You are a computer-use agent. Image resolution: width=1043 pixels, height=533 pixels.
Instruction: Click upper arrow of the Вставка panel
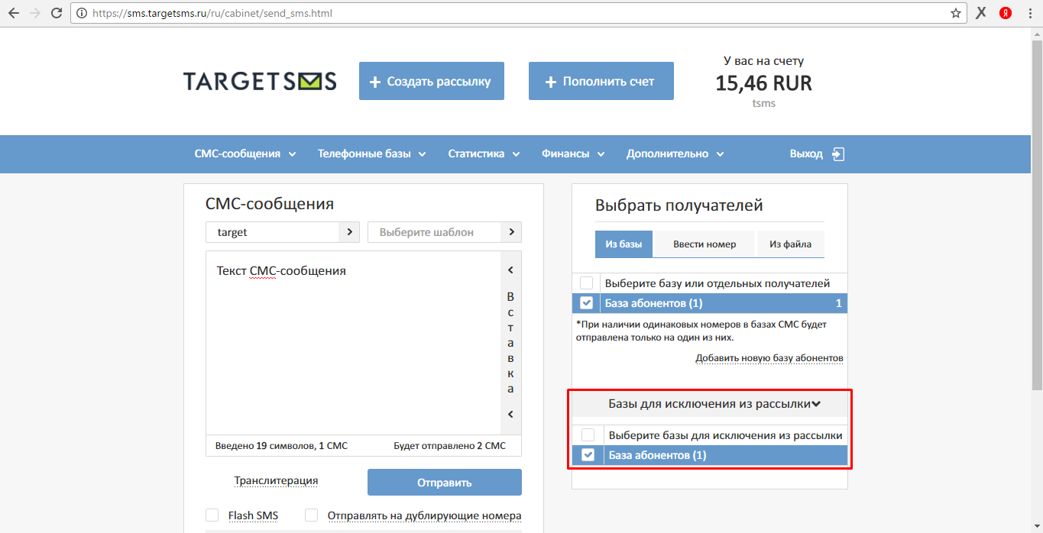[510, 270]
